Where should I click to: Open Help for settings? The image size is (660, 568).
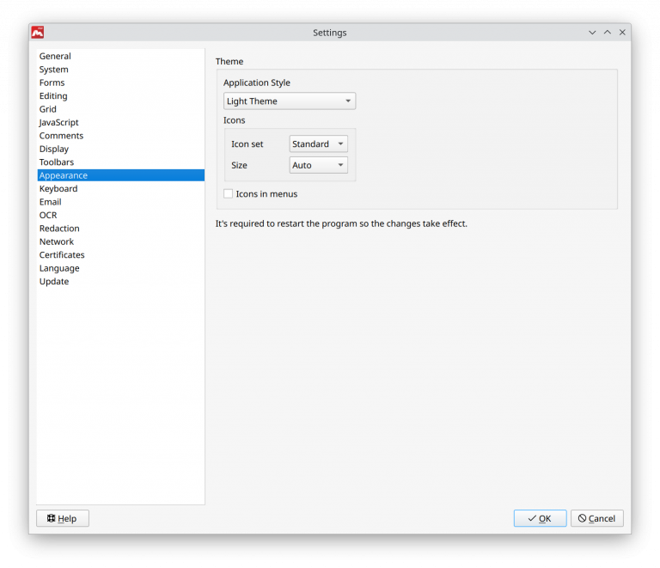[62, 518]
